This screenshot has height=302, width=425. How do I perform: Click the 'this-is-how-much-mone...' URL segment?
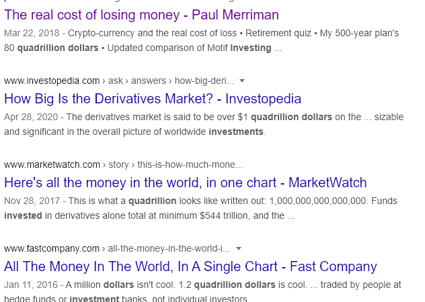[190, 164]
